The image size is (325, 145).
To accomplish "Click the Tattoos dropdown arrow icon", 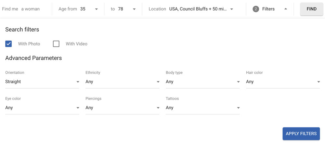I will coord(238,108).
